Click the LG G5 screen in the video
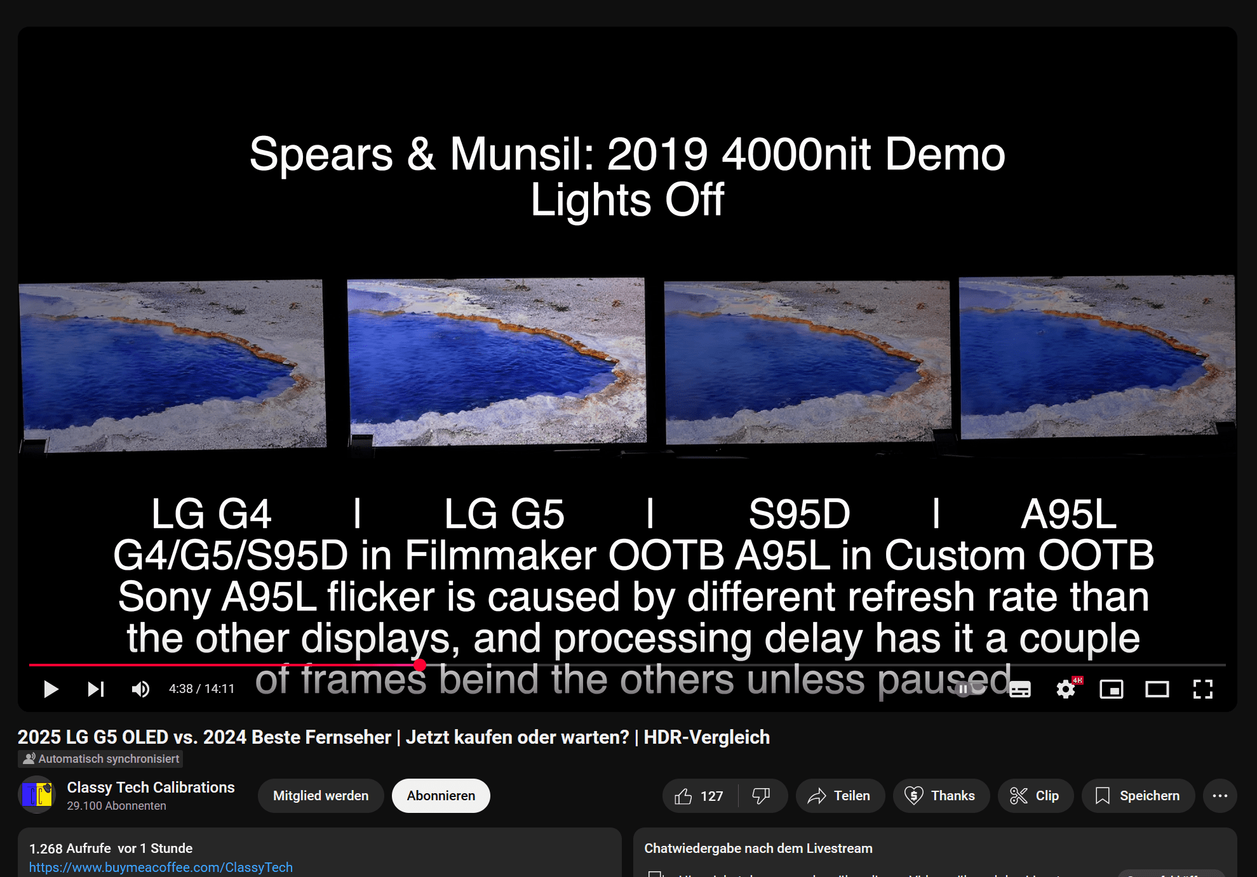Viewport: 1257px width, 877px height. coord(496,362)
